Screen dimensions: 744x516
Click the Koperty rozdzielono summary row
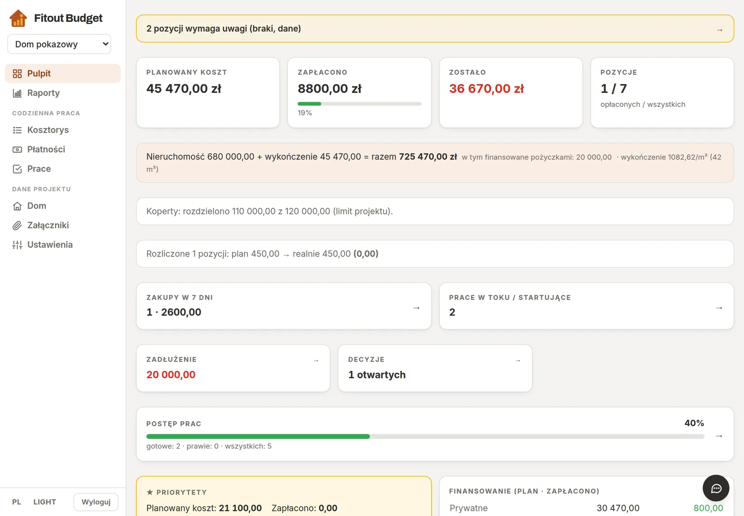pyautogui.click(x=435, y=212)
